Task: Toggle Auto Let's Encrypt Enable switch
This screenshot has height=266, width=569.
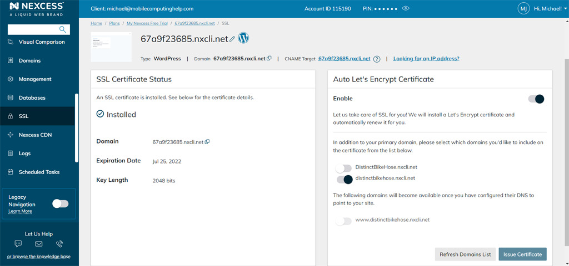Action: [536, 99]
